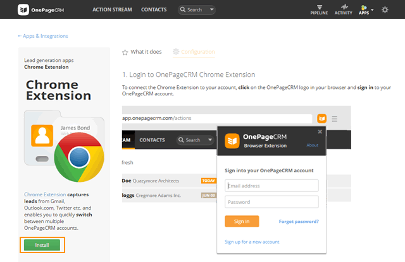Open the Apps icon menu

364,10
